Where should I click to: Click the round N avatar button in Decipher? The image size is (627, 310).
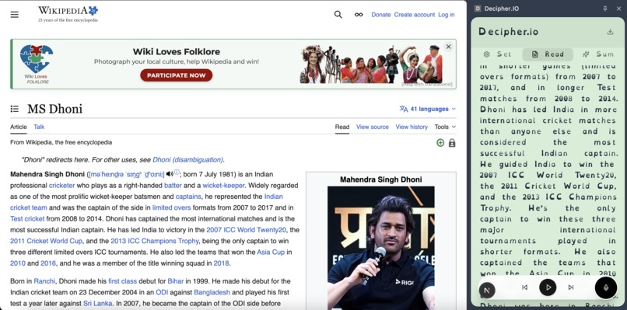487,290
